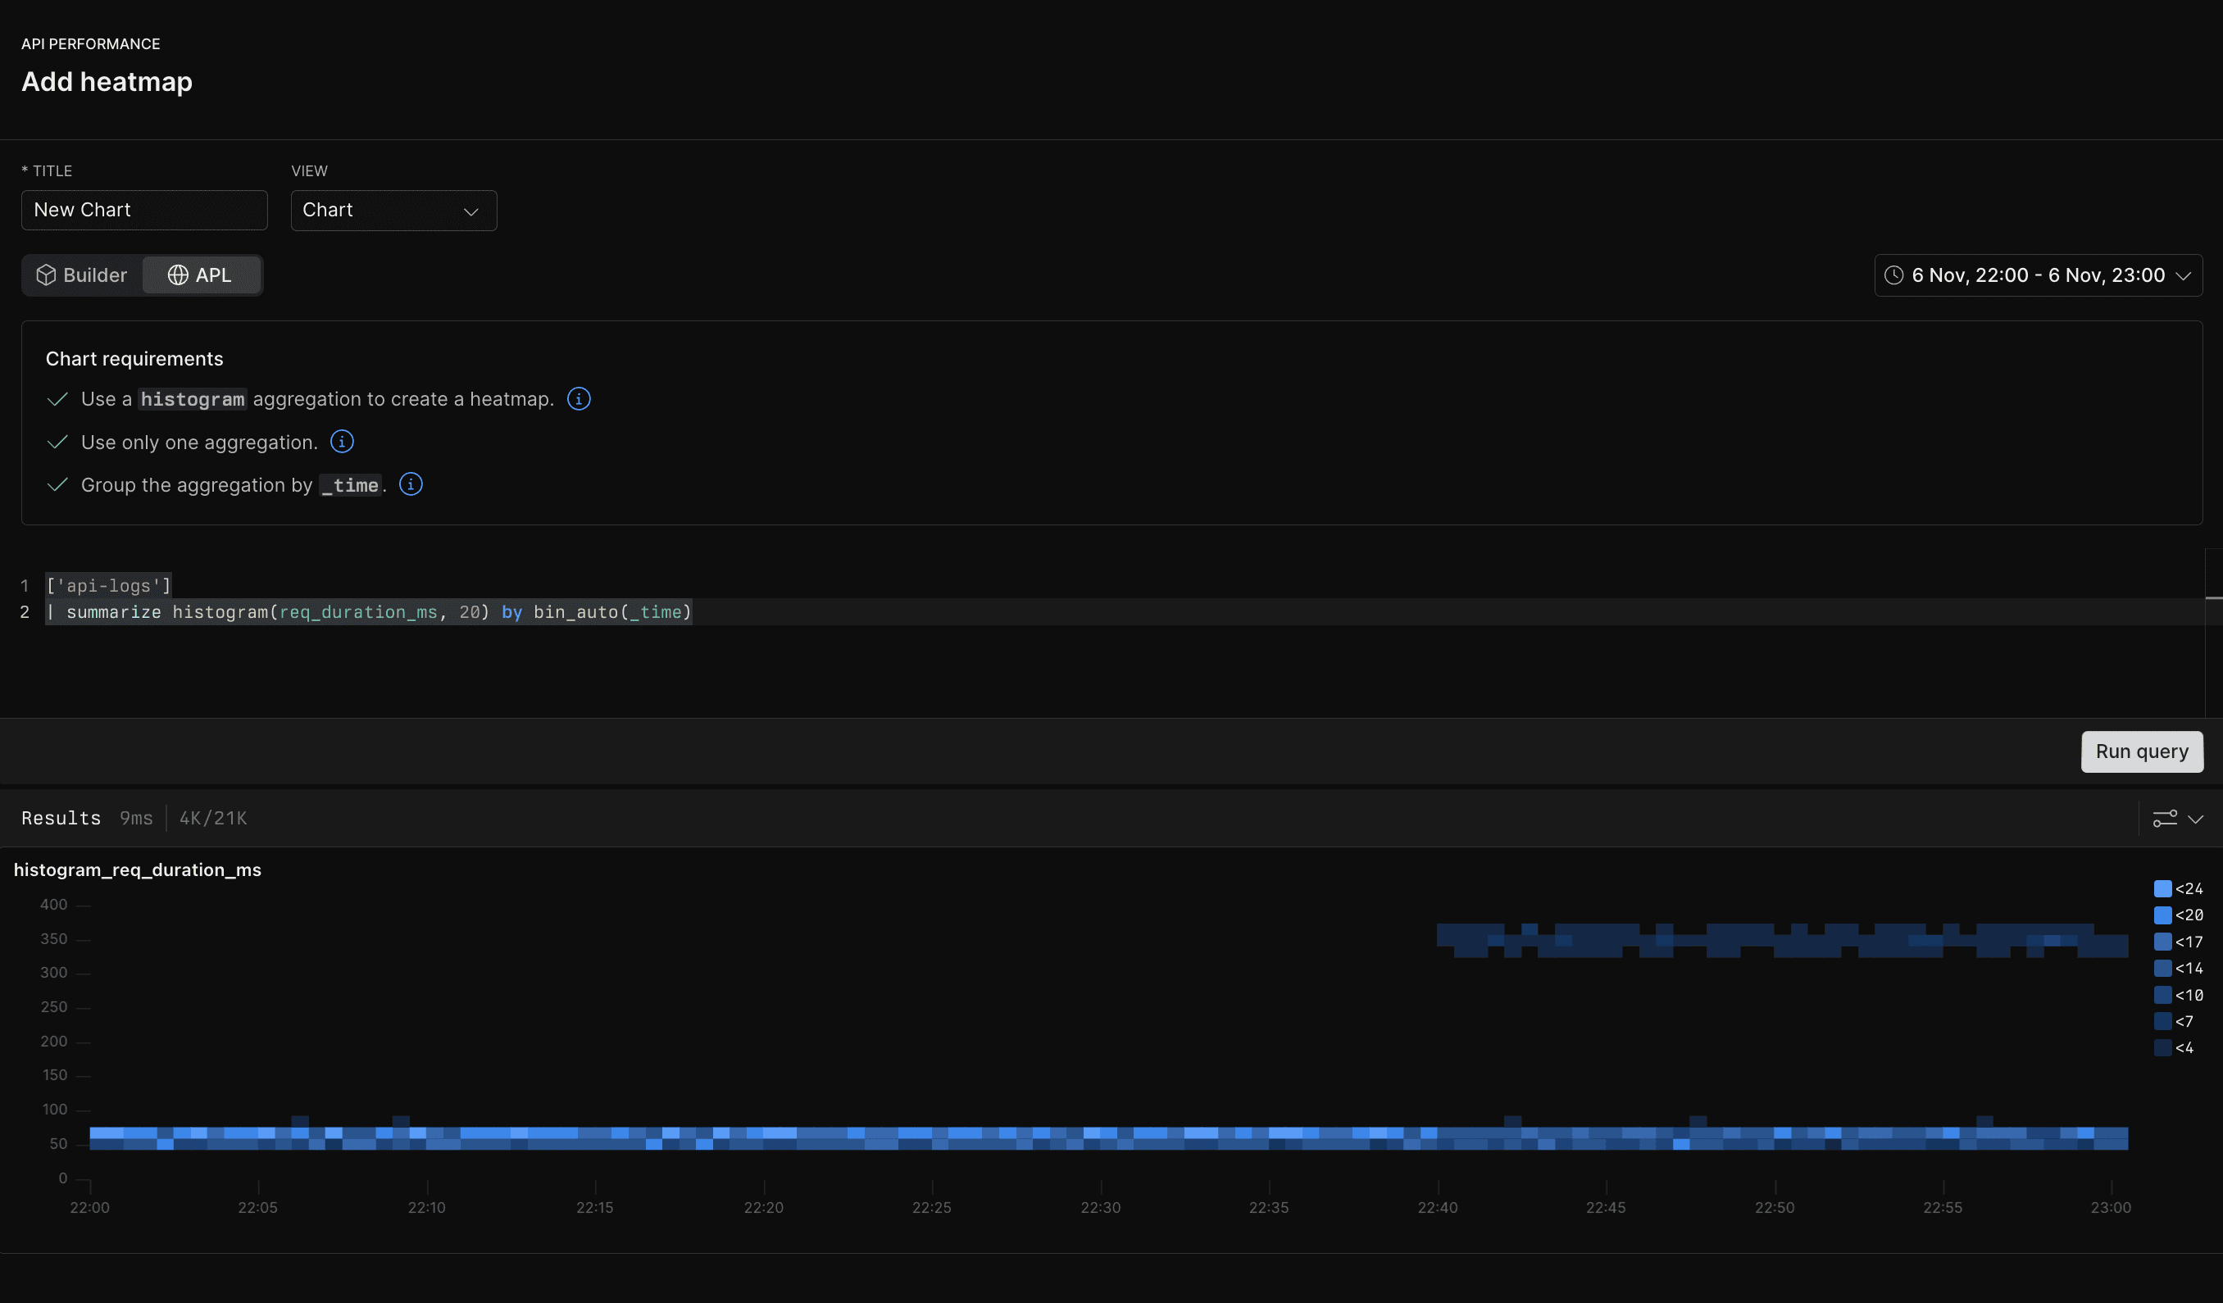Click the checkmark beside 'Group the aggregation'
This screenshot has width=2223, height=1303.
pyautogui.click(x=57, y=484)
